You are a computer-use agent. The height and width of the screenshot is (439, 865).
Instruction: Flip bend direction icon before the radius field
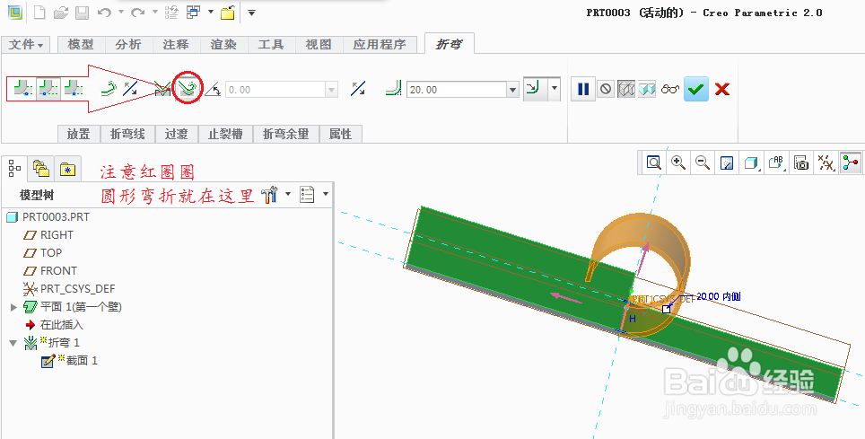click(x=358, y=88)
